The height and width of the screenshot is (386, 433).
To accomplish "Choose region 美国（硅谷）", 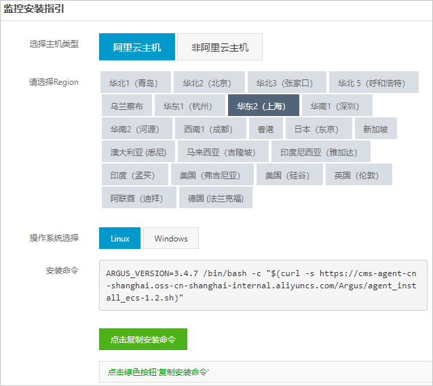I will tap(290, 174).
